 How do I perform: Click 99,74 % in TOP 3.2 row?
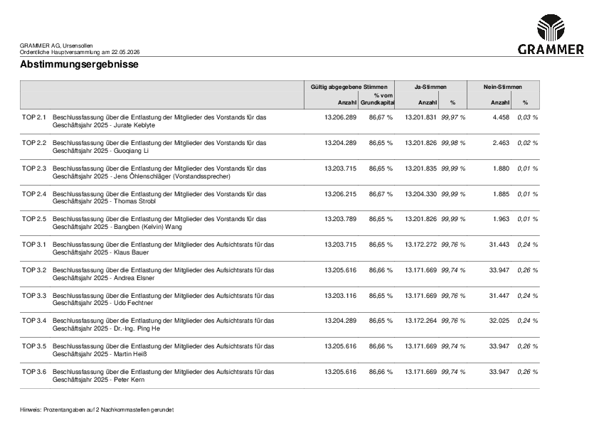pos(453,270)
